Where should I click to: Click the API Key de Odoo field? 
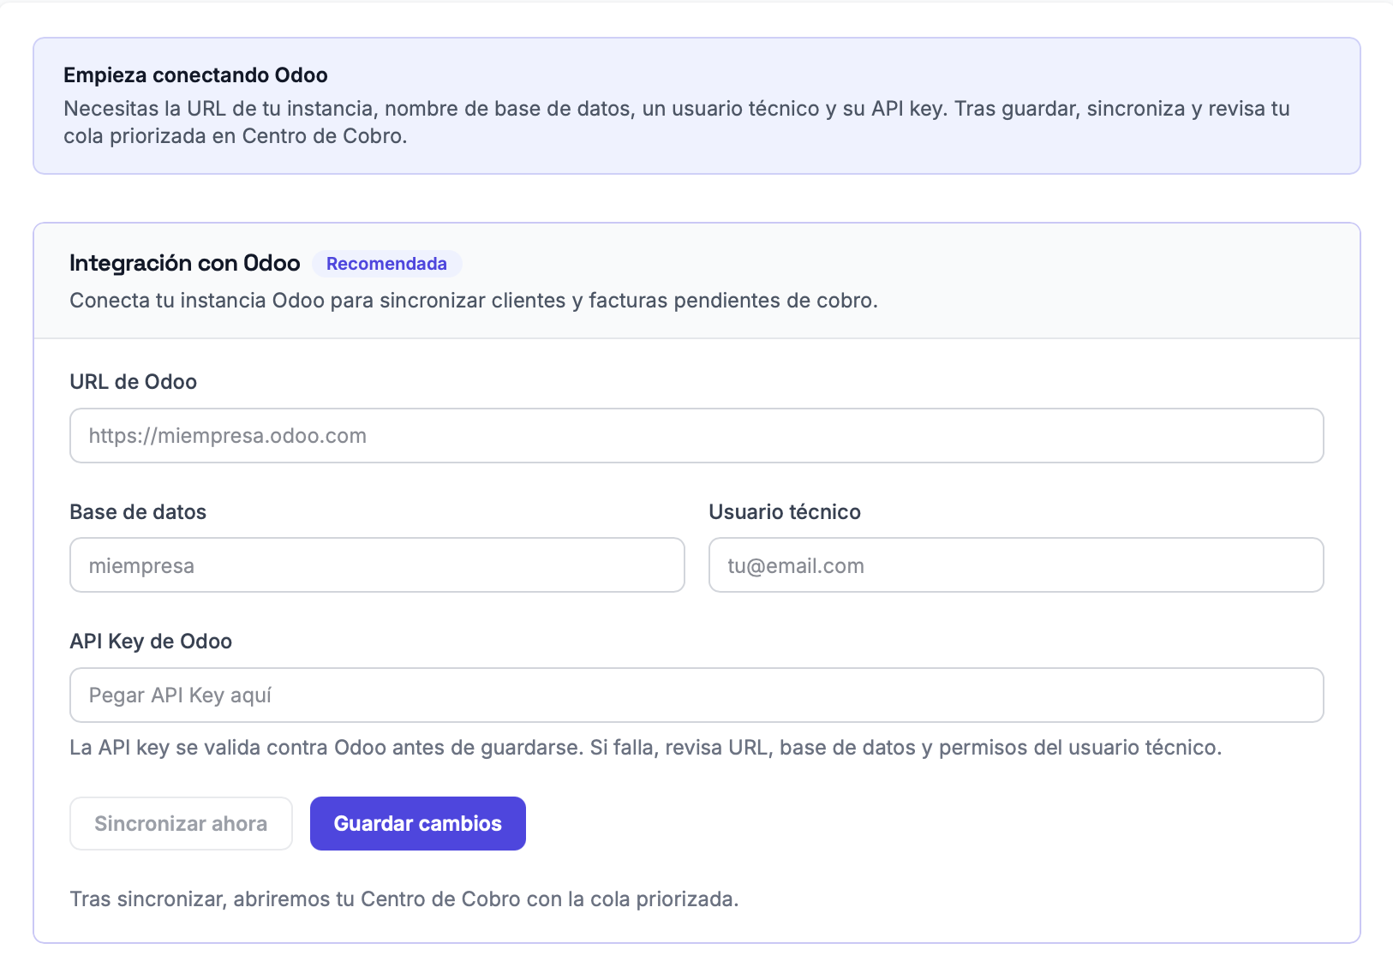pos(696,695)
